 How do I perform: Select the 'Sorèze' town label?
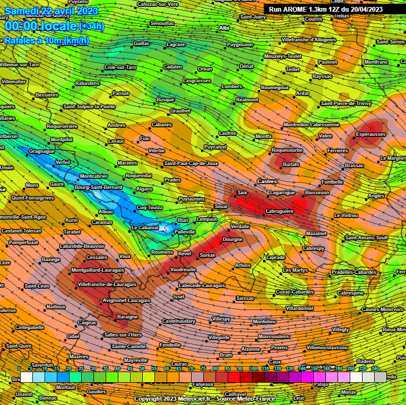click(x=208, y=255)
